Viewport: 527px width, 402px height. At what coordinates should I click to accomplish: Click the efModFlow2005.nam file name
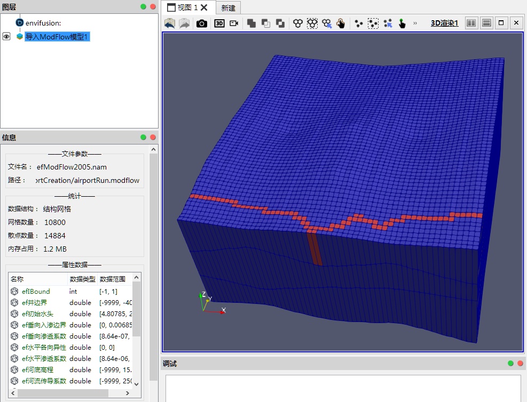72,167
